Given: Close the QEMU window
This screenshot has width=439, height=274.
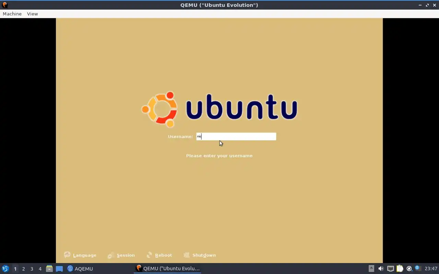Looking at the screenshot, I should click(x=434, y=5).
